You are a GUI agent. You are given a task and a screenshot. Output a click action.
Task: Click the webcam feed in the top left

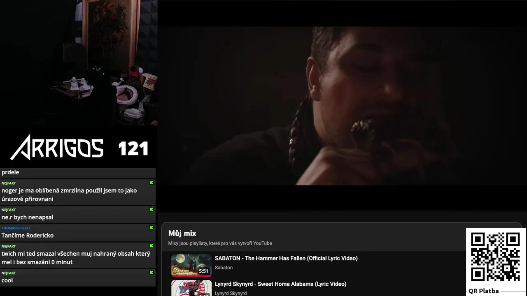[x=79, y=62]
